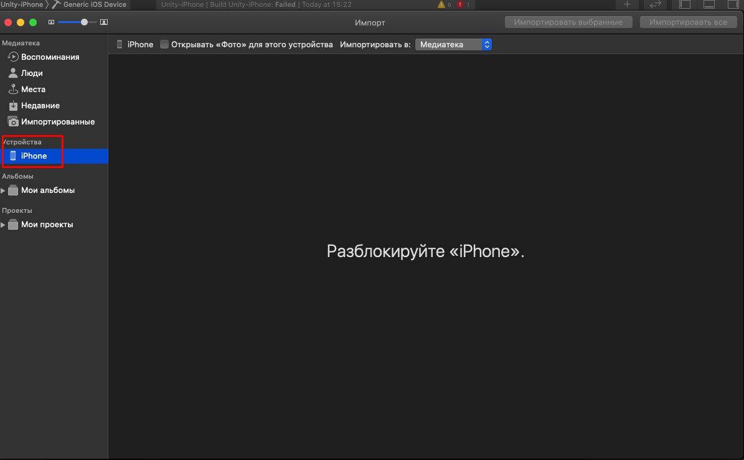This screenshot has height=460, width=744.
Task: Click the Мои проекты folder icon
Action: click(13, 224)
